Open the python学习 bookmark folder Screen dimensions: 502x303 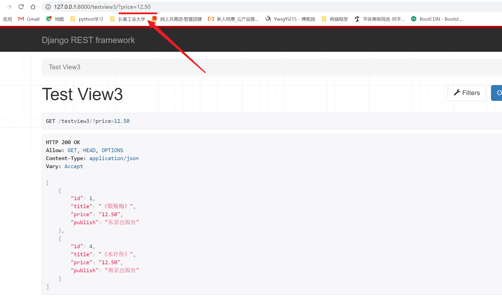pos(87,19)
